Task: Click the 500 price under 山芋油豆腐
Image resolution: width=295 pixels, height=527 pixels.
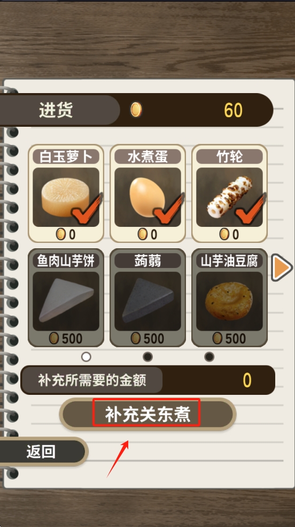Action: [235, 339]
